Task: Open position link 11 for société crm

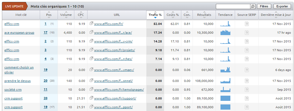Action: (x=46, y=89)
